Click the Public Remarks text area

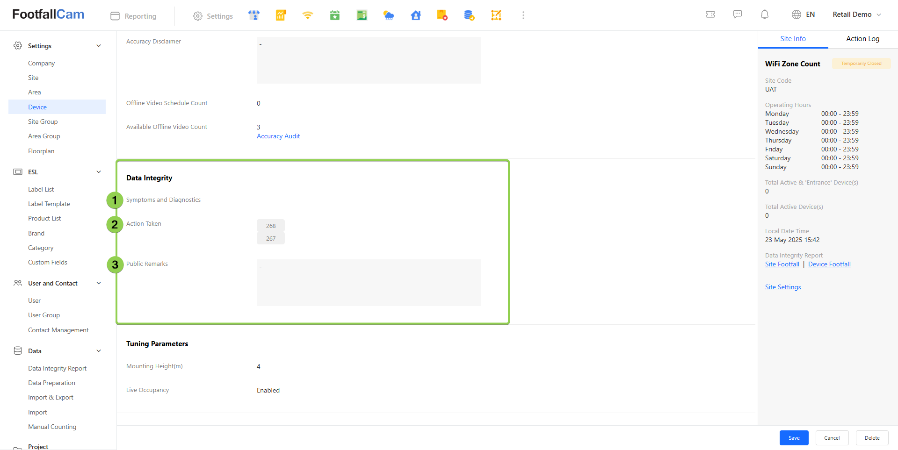click(369, 283)
